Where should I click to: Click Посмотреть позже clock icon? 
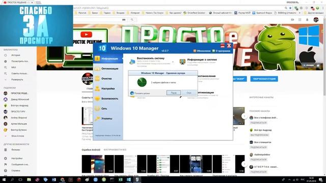coord(6,62)
